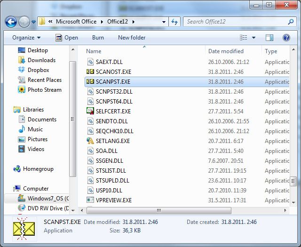
Task: Click Open in the toolbar
Action: (x=67, y=38)
